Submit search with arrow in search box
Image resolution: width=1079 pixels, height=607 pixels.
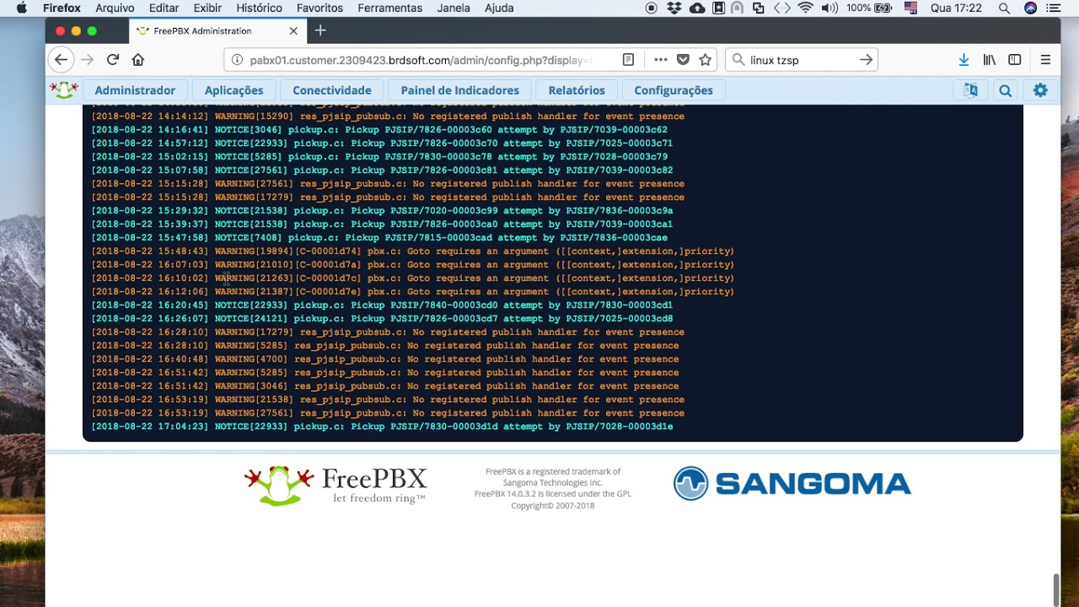click(x=866, y=60)
